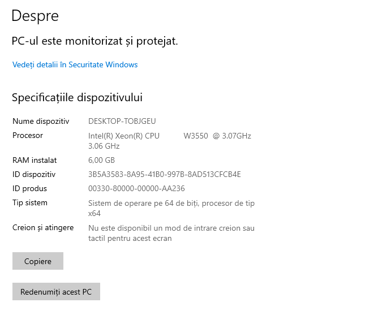
Task: Click the Intel Xeon CPU W3550 value
Action: (x=169, y=136)
